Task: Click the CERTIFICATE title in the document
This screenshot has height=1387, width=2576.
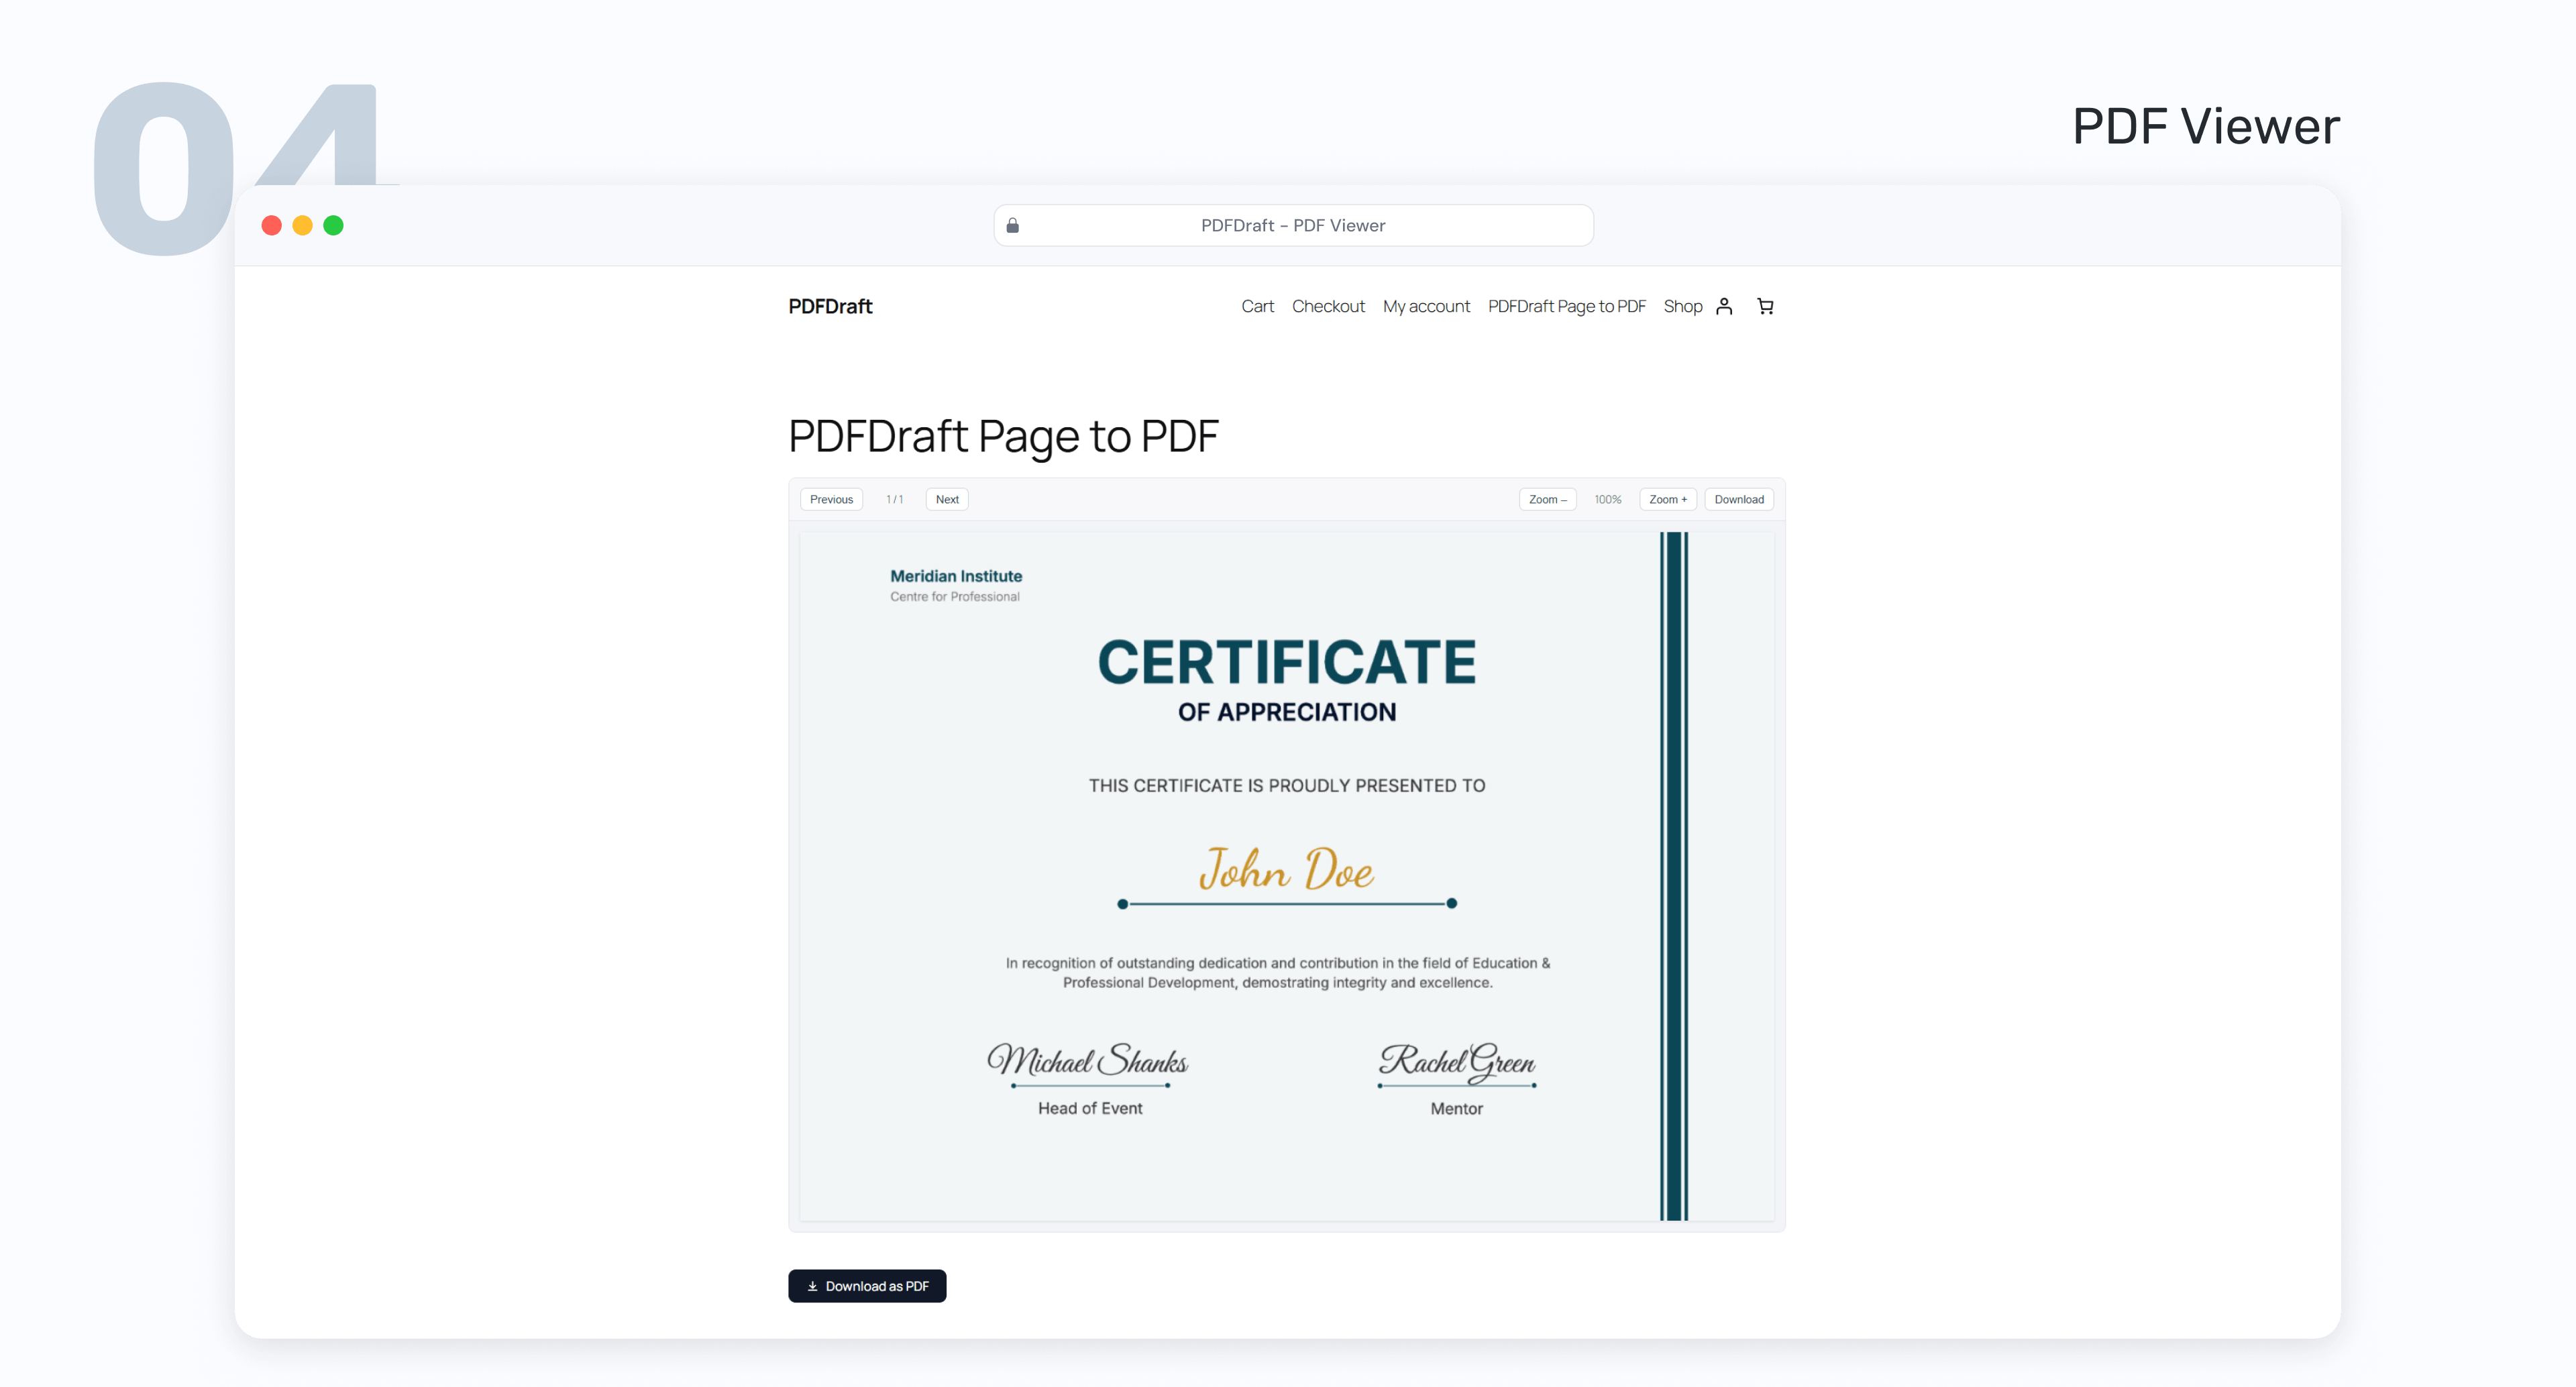Action: click(x=1287, y=662)
